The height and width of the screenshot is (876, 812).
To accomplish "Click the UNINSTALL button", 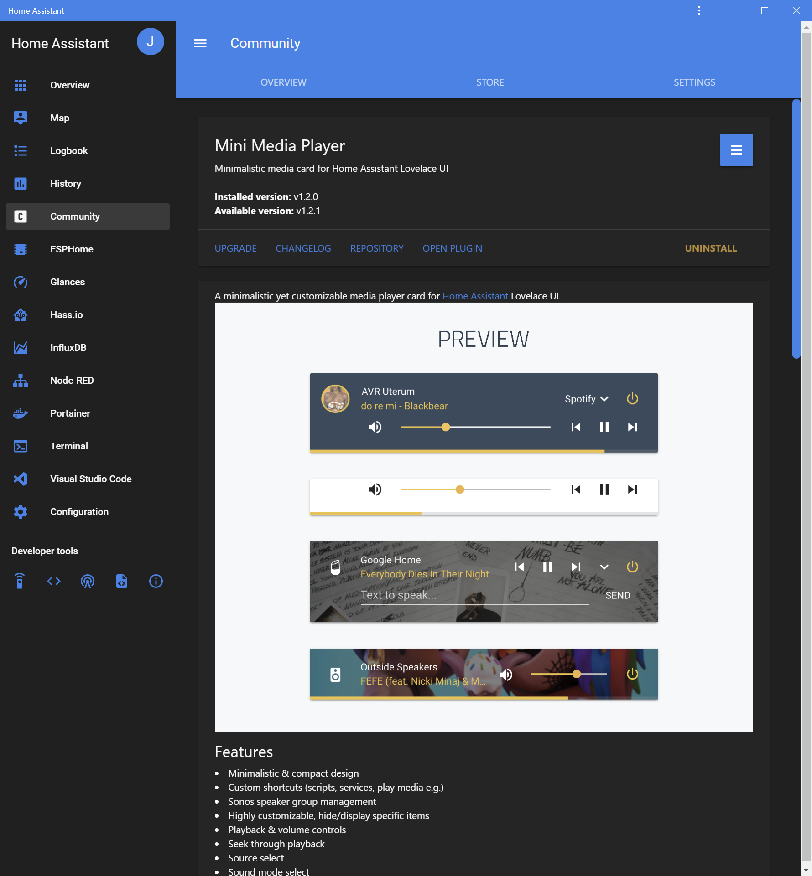I will coord(711,248).
